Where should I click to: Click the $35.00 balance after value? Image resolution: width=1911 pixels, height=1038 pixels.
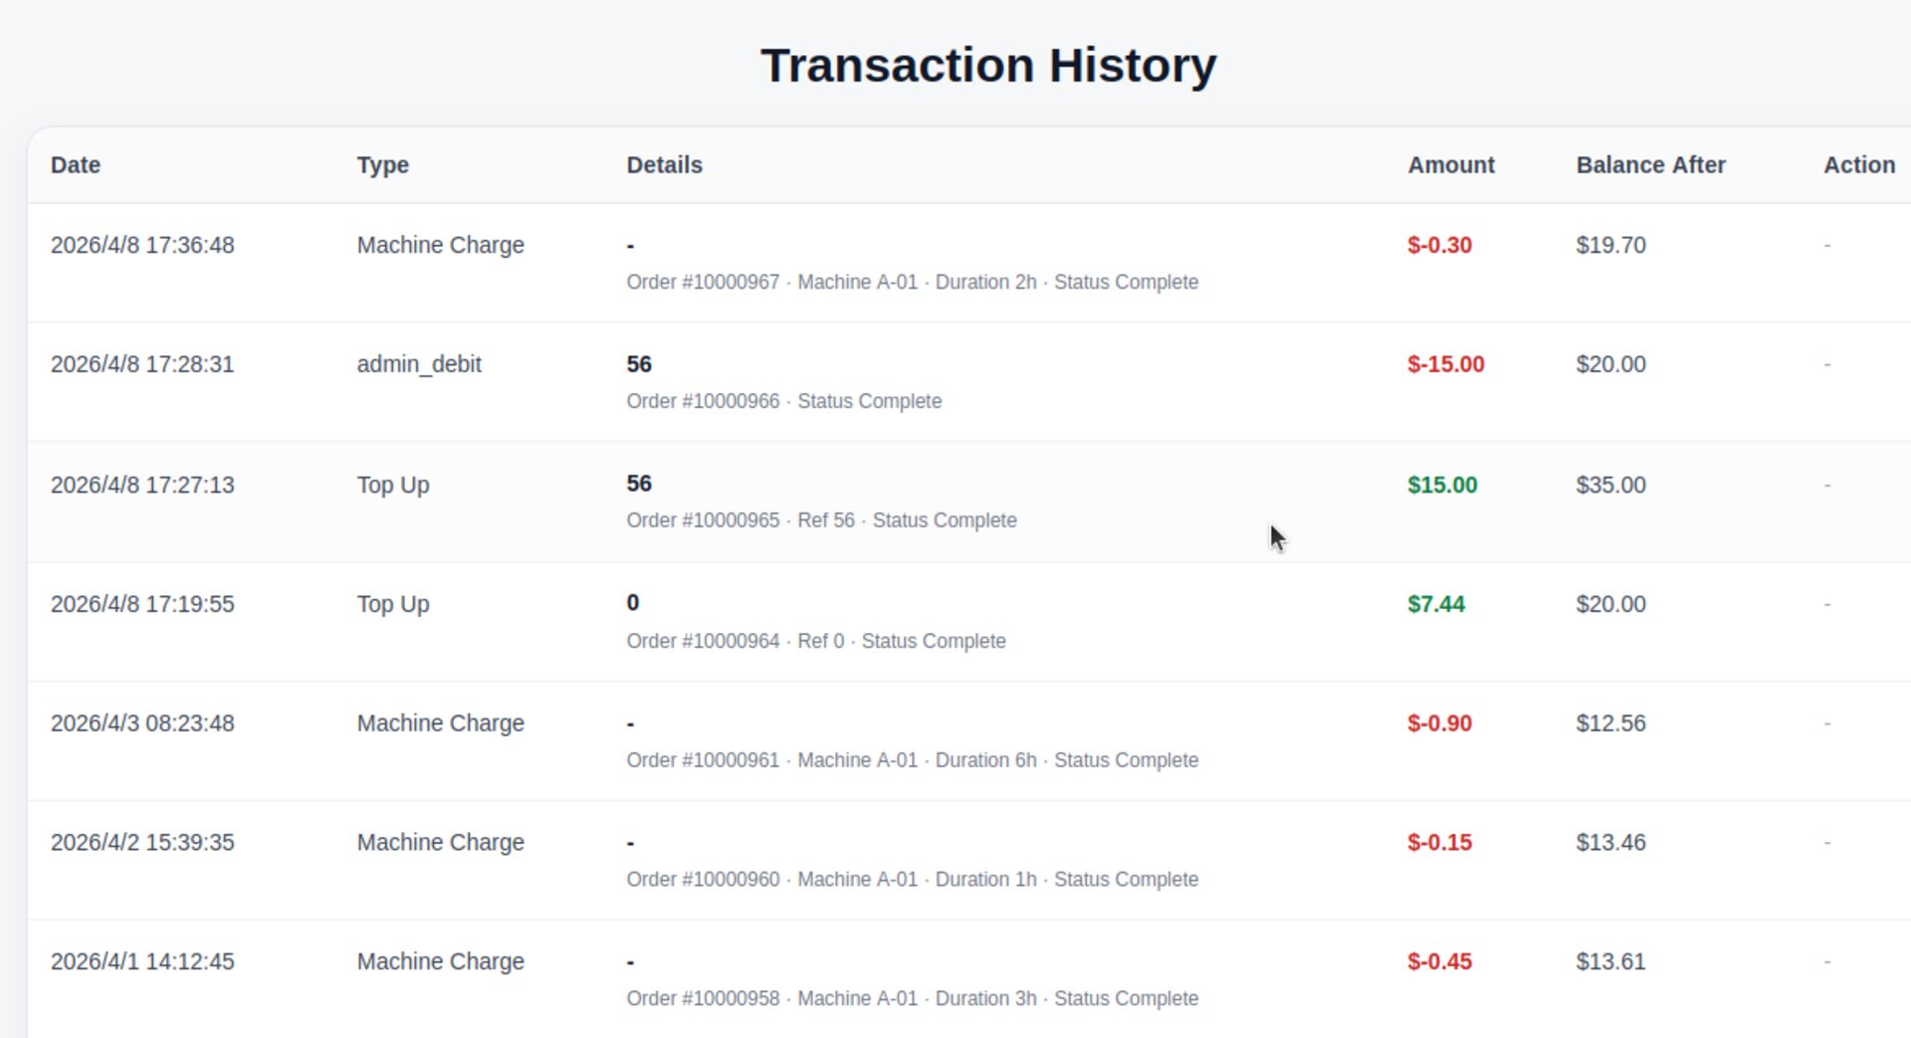(x=1610, y=485)
